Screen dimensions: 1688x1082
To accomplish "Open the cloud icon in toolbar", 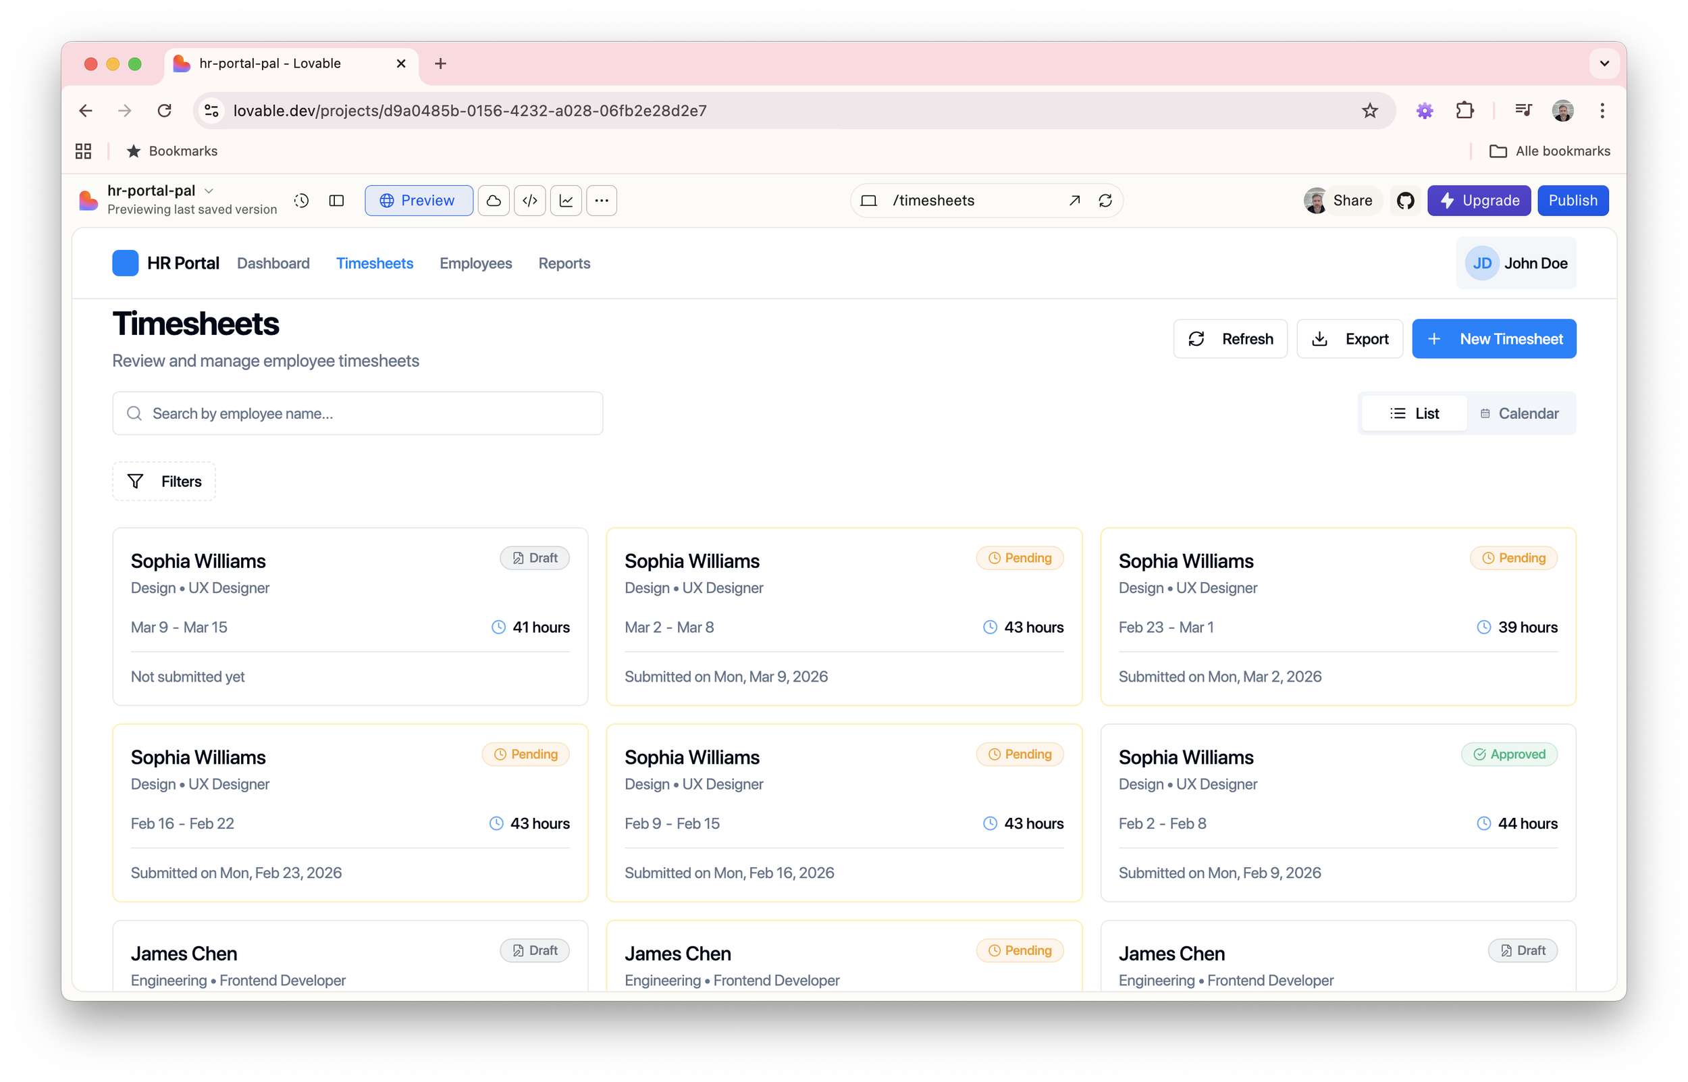I will (x=494, y=200).
